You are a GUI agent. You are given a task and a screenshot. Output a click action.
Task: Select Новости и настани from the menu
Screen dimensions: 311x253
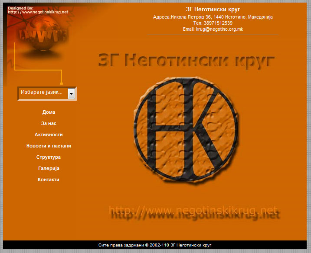(x=49, y=146)
